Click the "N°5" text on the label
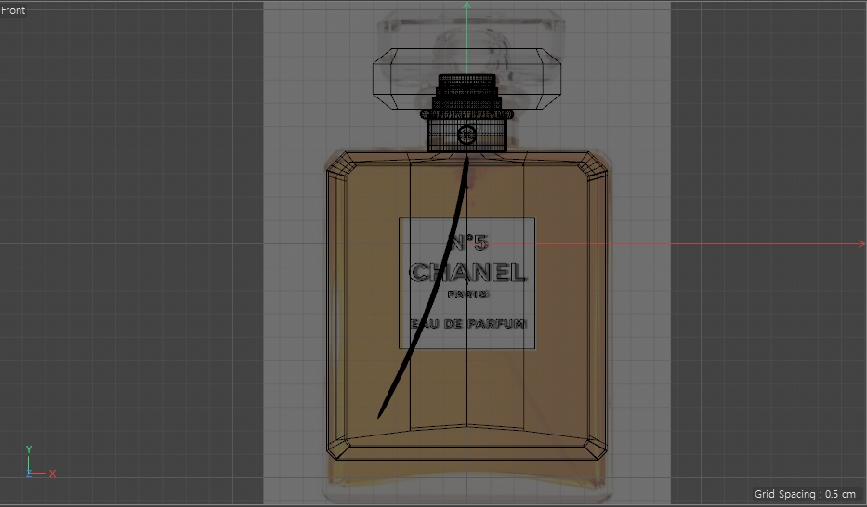867x507 pixels. pyautogui.click(x=468, y=242)
